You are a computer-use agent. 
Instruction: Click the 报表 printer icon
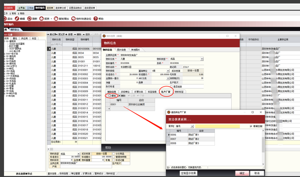(42, 18)
